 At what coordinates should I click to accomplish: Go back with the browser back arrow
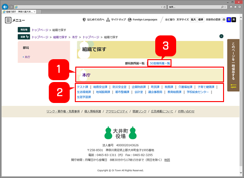point(5,7)
